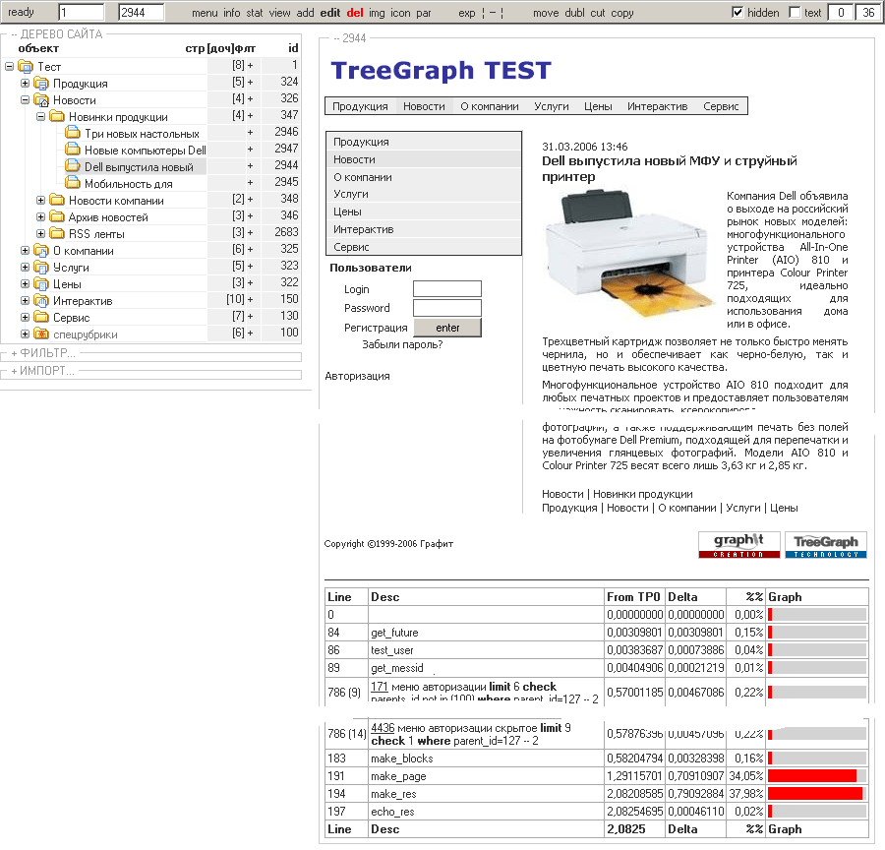
Task: Open the 171 query link in profiling table
Action: (380, 687)
